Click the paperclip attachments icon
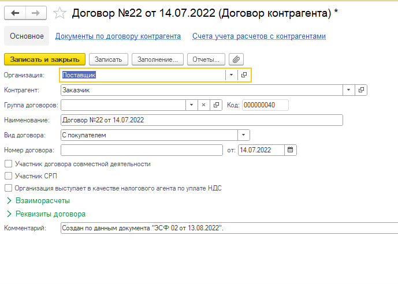The height and width of the screenshot is (284, 398). click(236, 59)
